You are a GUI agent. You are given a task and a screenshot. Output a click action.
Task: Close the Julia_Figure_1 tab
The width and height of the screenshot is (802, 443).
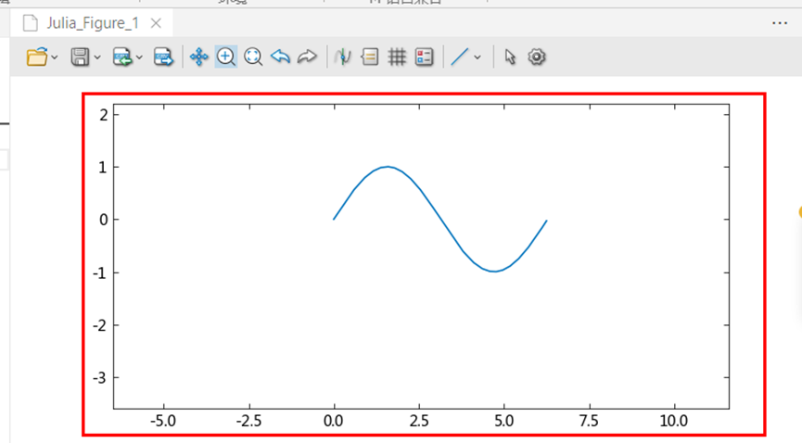click(156, 23)
